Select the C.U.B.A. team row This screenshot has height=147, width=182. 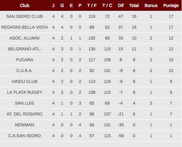tap(91, 71)
